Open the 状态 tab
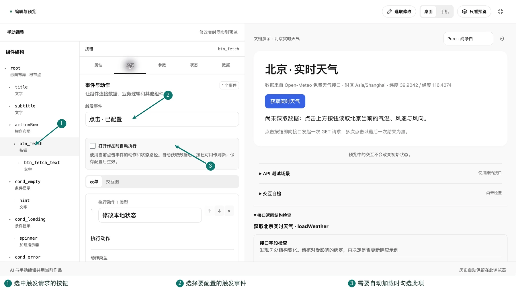The width and height of the screenshot is (516, 292). tap(194, 65)
